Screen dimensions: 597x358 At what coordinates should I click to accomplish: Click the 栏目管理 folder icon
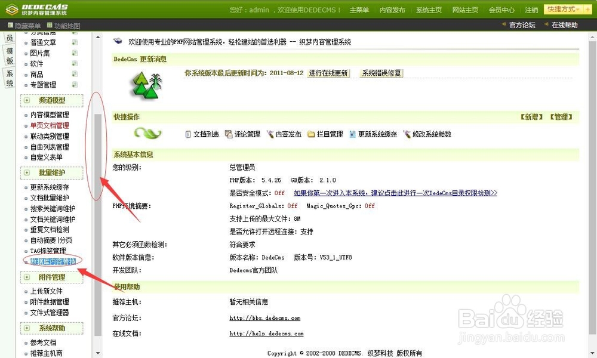[311, 134]
